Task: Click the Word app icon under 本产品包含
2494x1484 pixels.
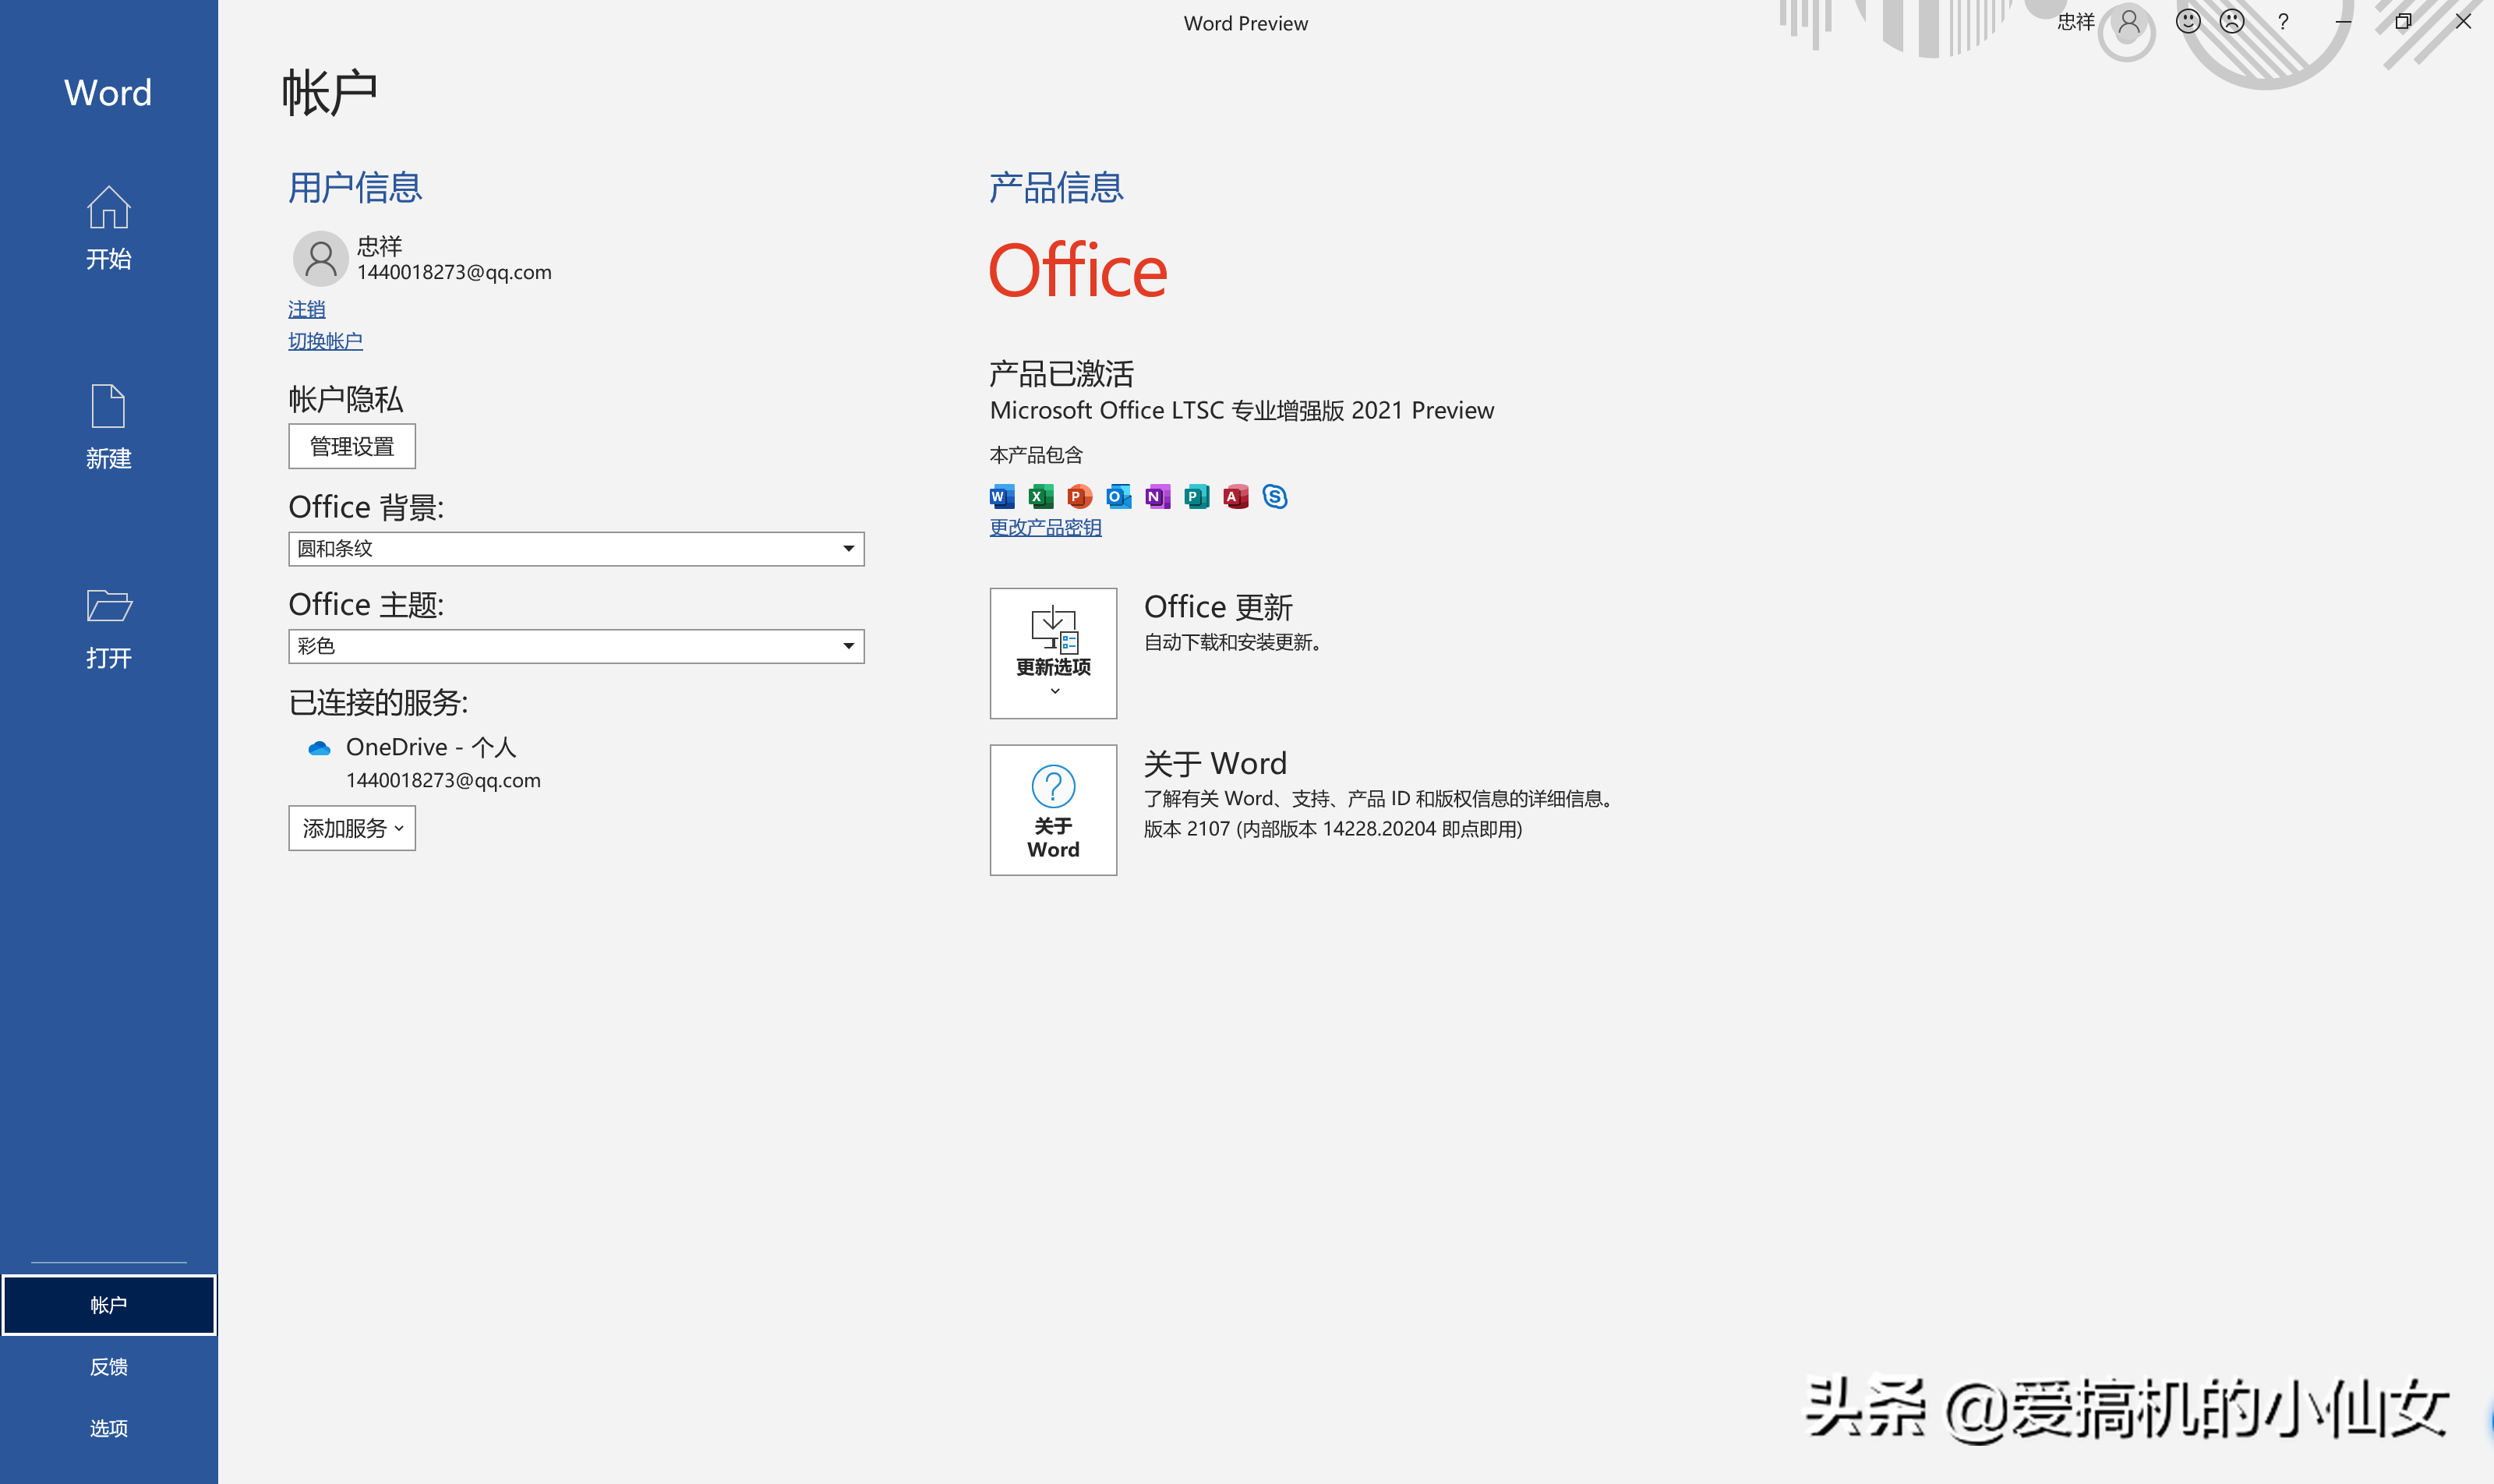Action: pos(1002,496)
